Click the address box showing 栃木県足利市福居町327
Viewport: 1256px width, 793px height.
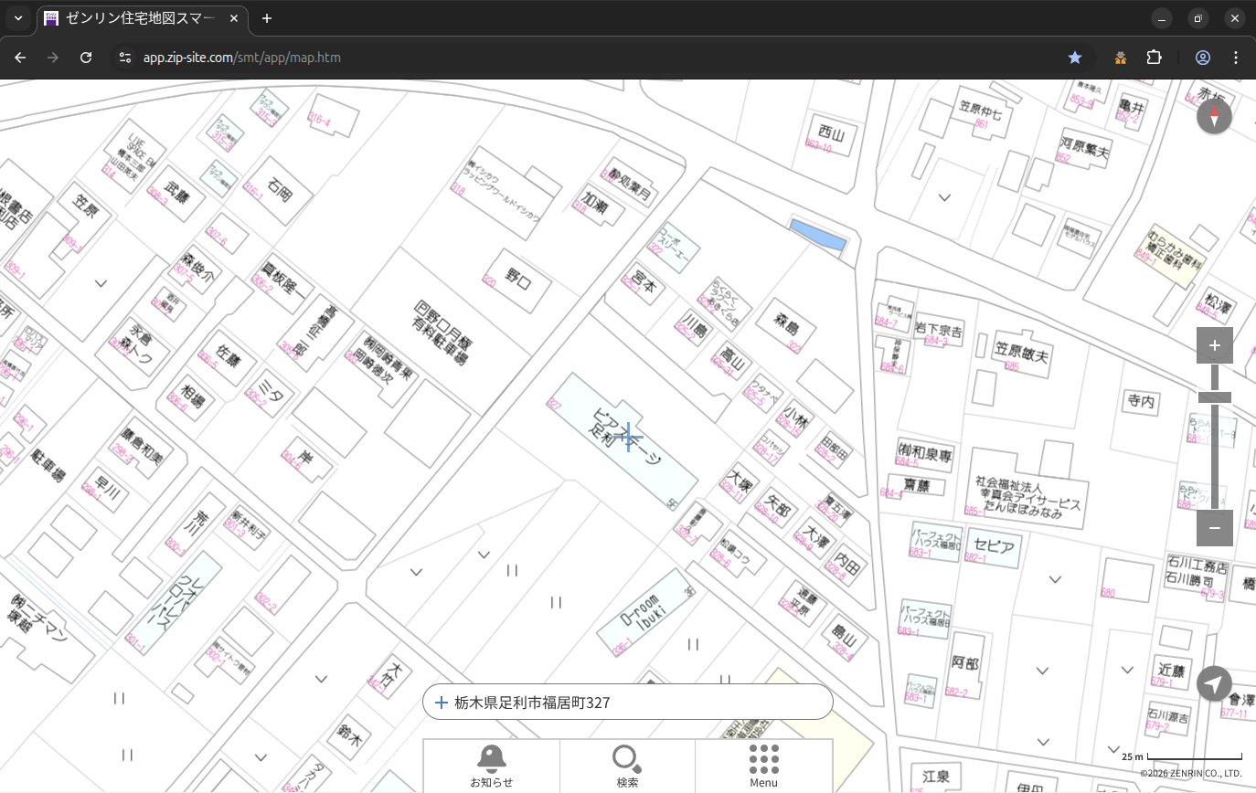click(x=627, y=703)
